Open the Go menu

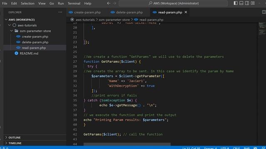(52, 3)
